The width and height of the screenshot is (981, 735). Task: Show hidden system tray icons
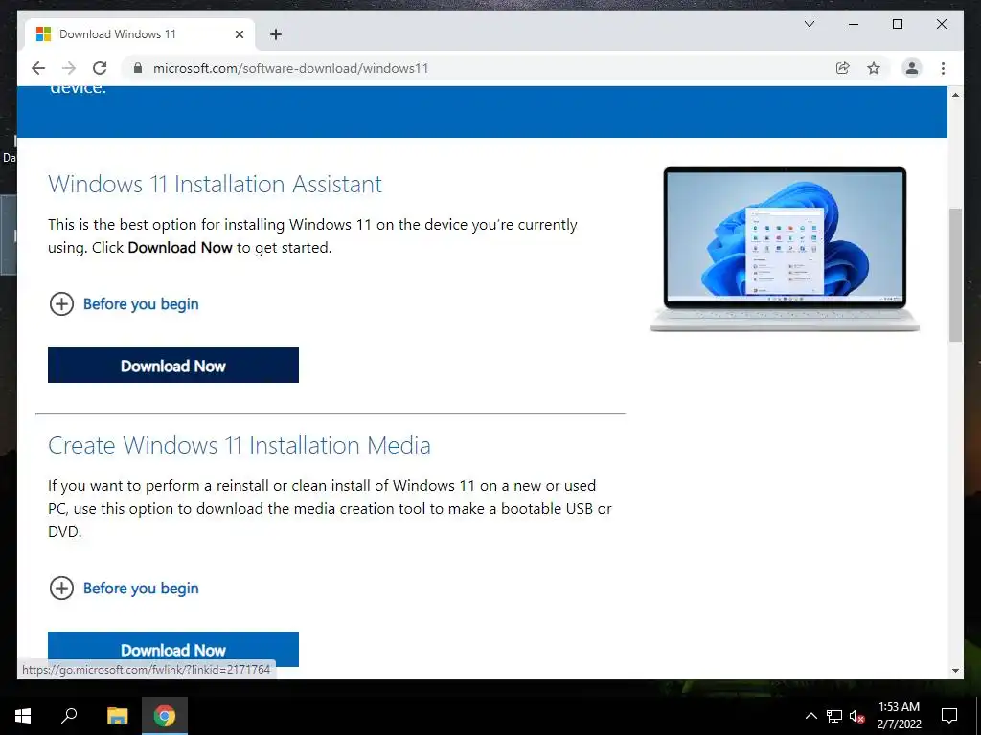point(810,716)
